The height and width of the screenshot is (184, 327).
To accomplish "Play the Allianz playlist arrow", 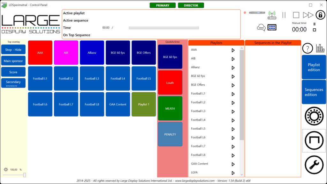I will point(233,67).
